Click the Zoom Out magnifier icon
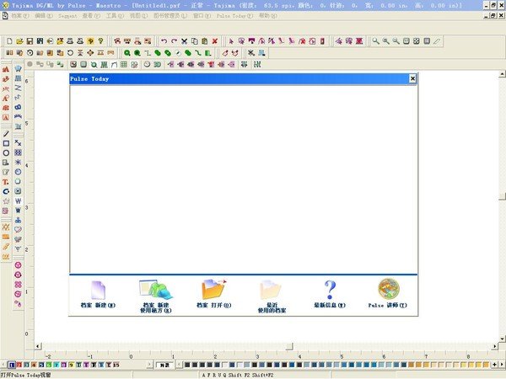The width and height of the screenshot is (506, 379). (396, 41)
